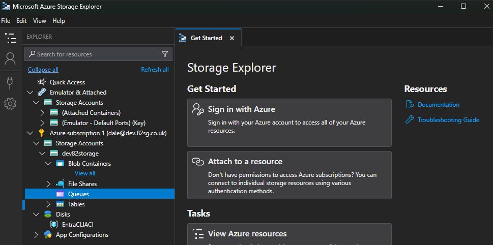Collapse Storage Accounts under Azure subscription 1
Screen dimensions: 493x245
pyautogui.click(x=36, y=143)
